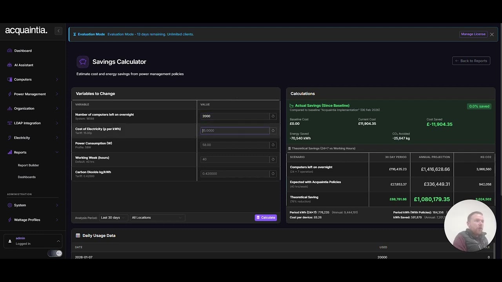
Task: Open the Dashboard sidebar icon
Action: tap(10, 51)
